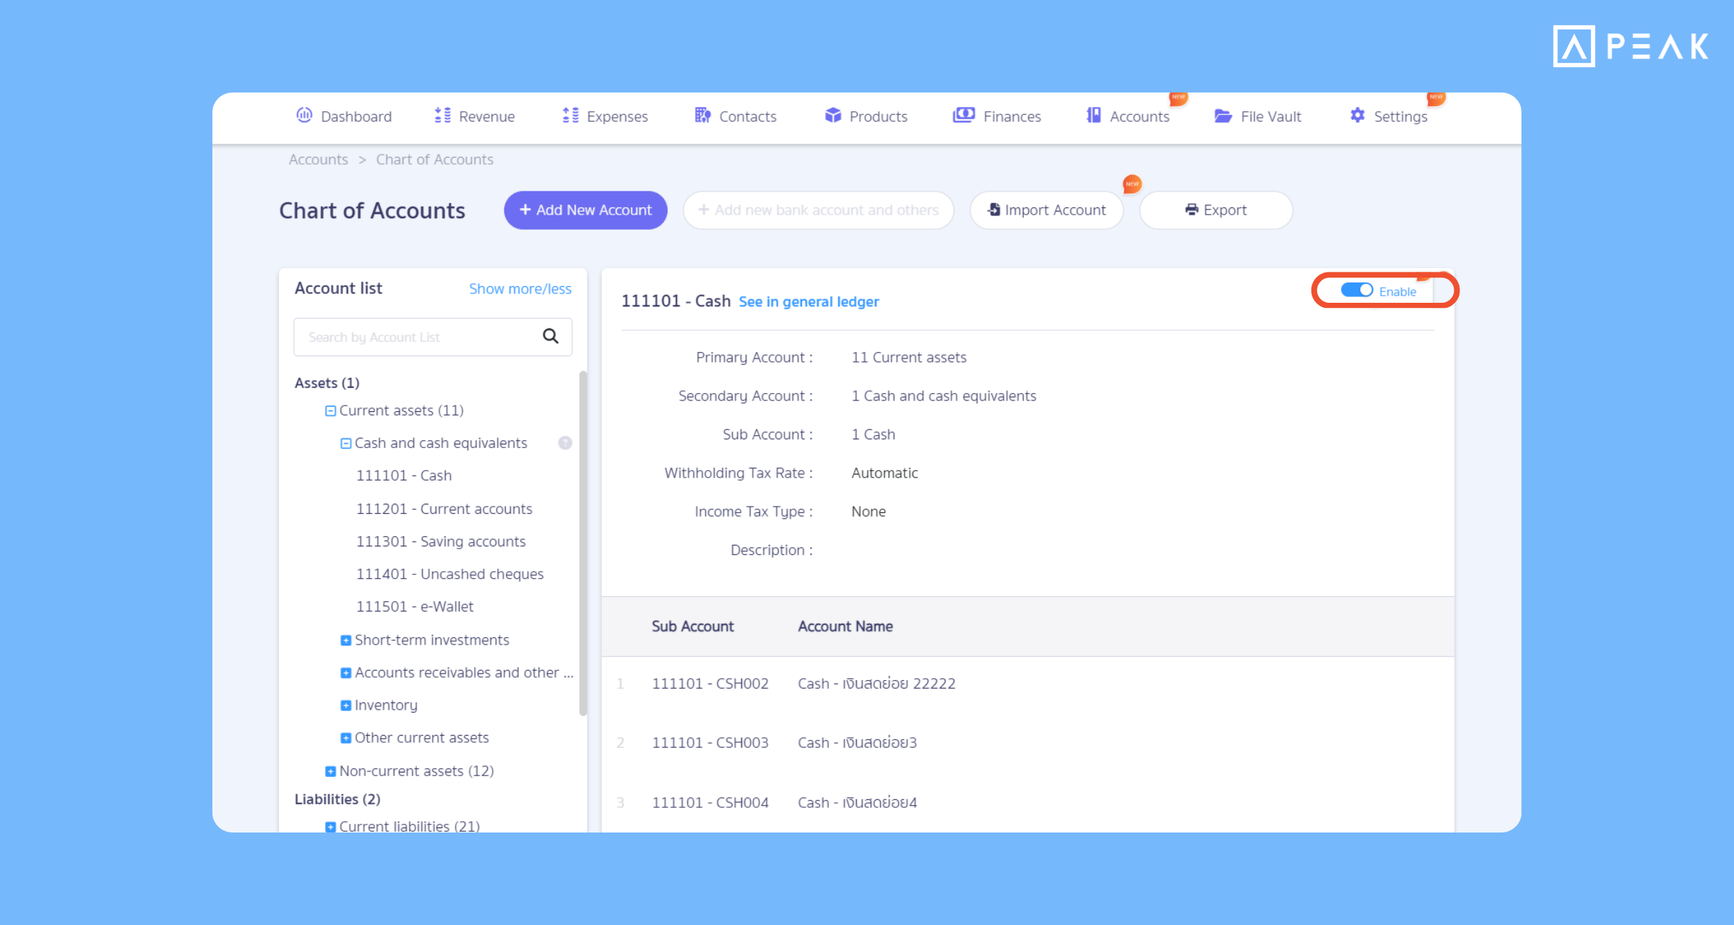
Task: Click the Assets (1) heading
Action: [327, 383]
